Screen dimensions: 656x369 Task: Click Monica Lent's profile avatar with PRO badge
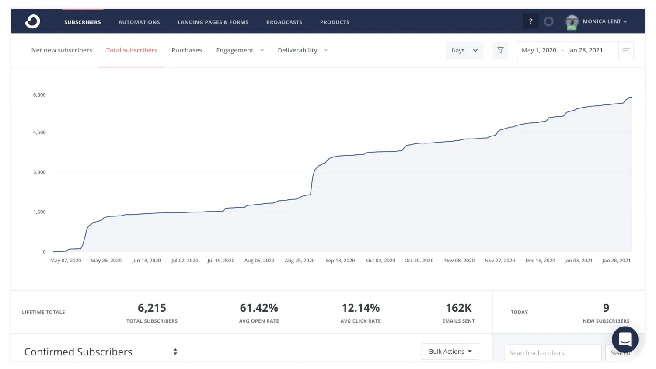572,21
